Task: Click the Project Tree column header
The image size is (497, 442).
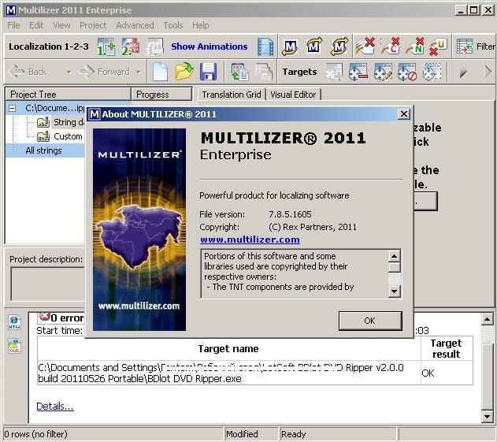Action: point(68,95)
